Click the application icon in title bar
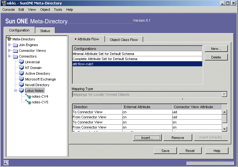 pos(4,3)
